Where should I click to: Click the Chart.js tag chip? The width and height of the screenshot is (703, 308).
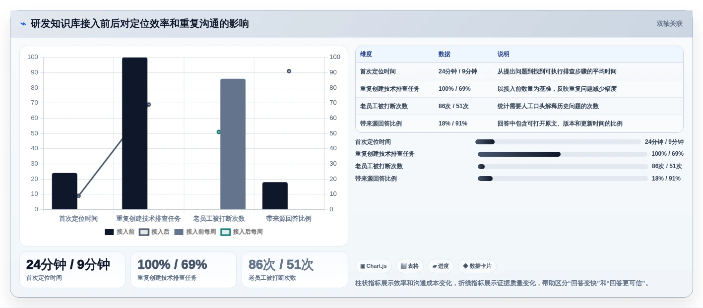pyautogui.click(x=374, y=266)
